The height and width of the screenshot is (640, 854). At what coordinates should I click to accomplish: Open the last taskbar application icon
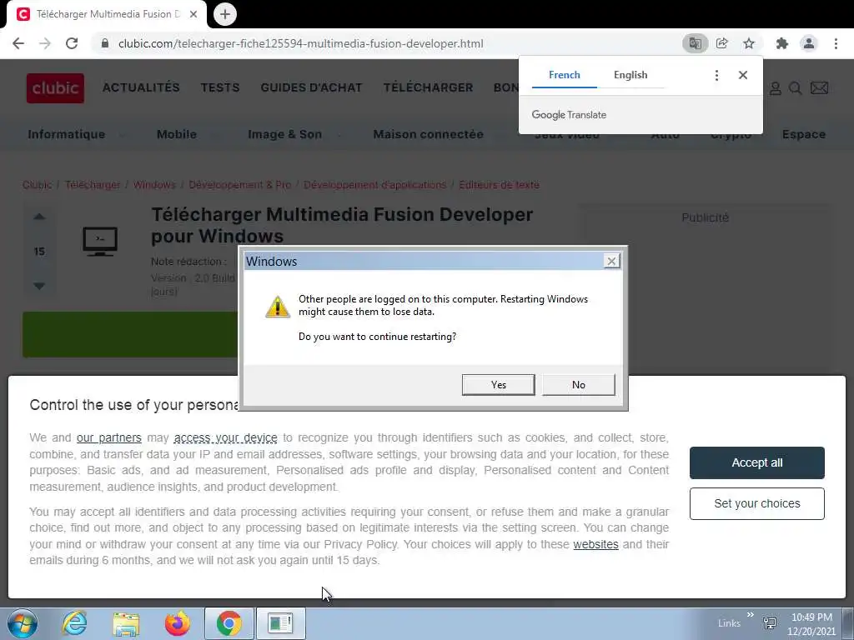click(x=280, y=623)
